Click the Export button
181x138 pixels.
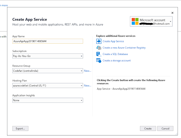point(20,129)
